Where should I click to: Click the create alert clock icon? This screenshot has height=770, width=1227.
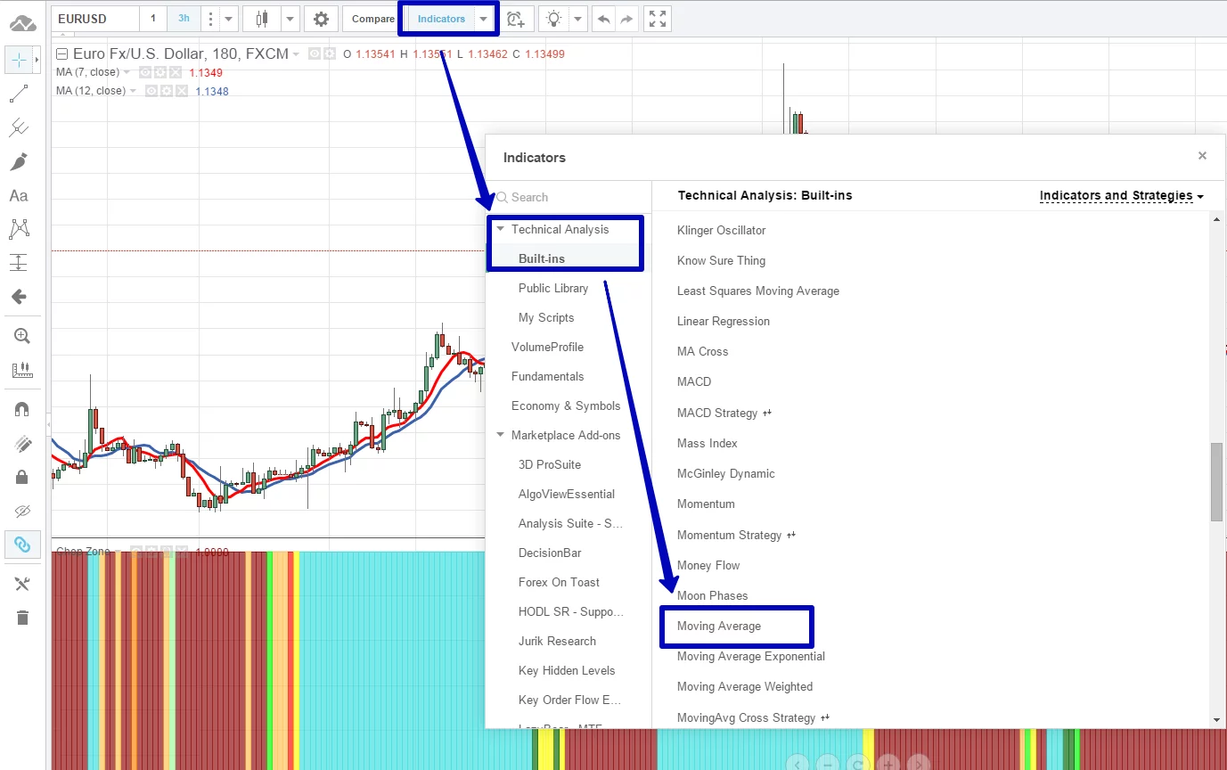point(516,19)
